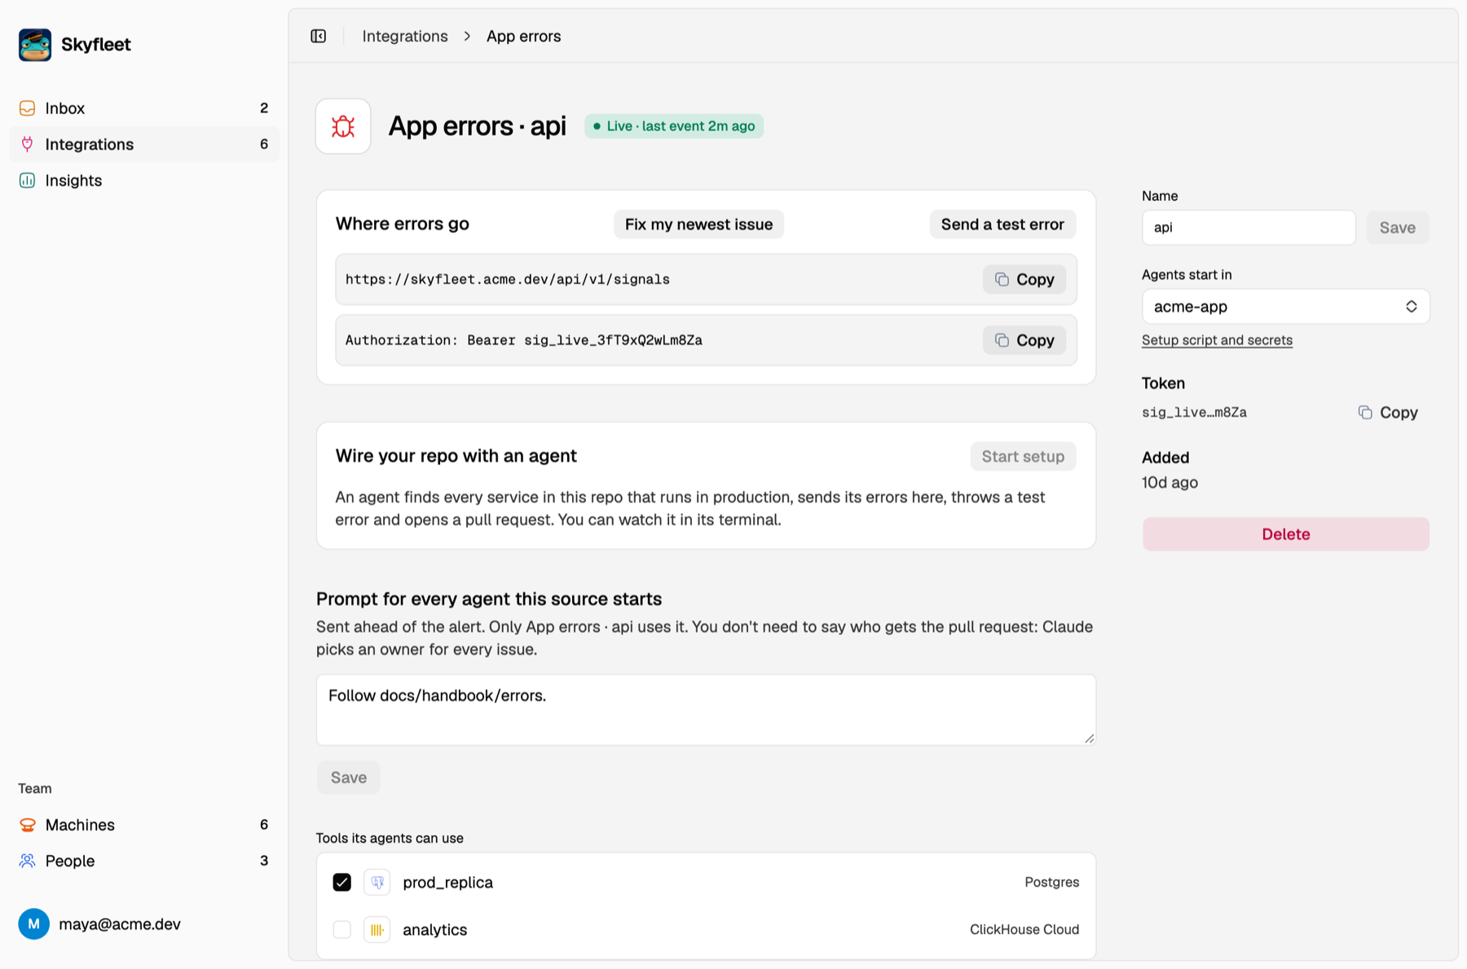Viewport: 1467px width, 969px height.
Task: Click the '10d ago' added value
Action: coord(1170,483)
